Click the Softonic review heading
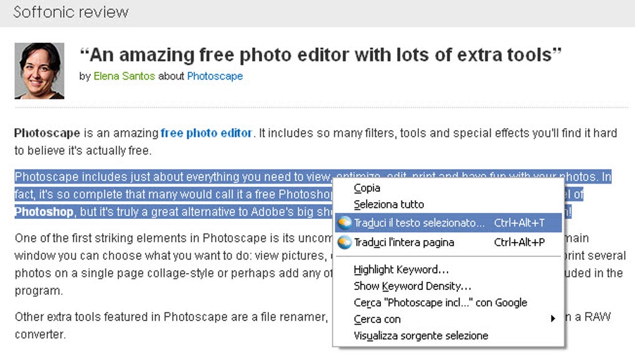635x354 pixels. click(x=71, y=12)
